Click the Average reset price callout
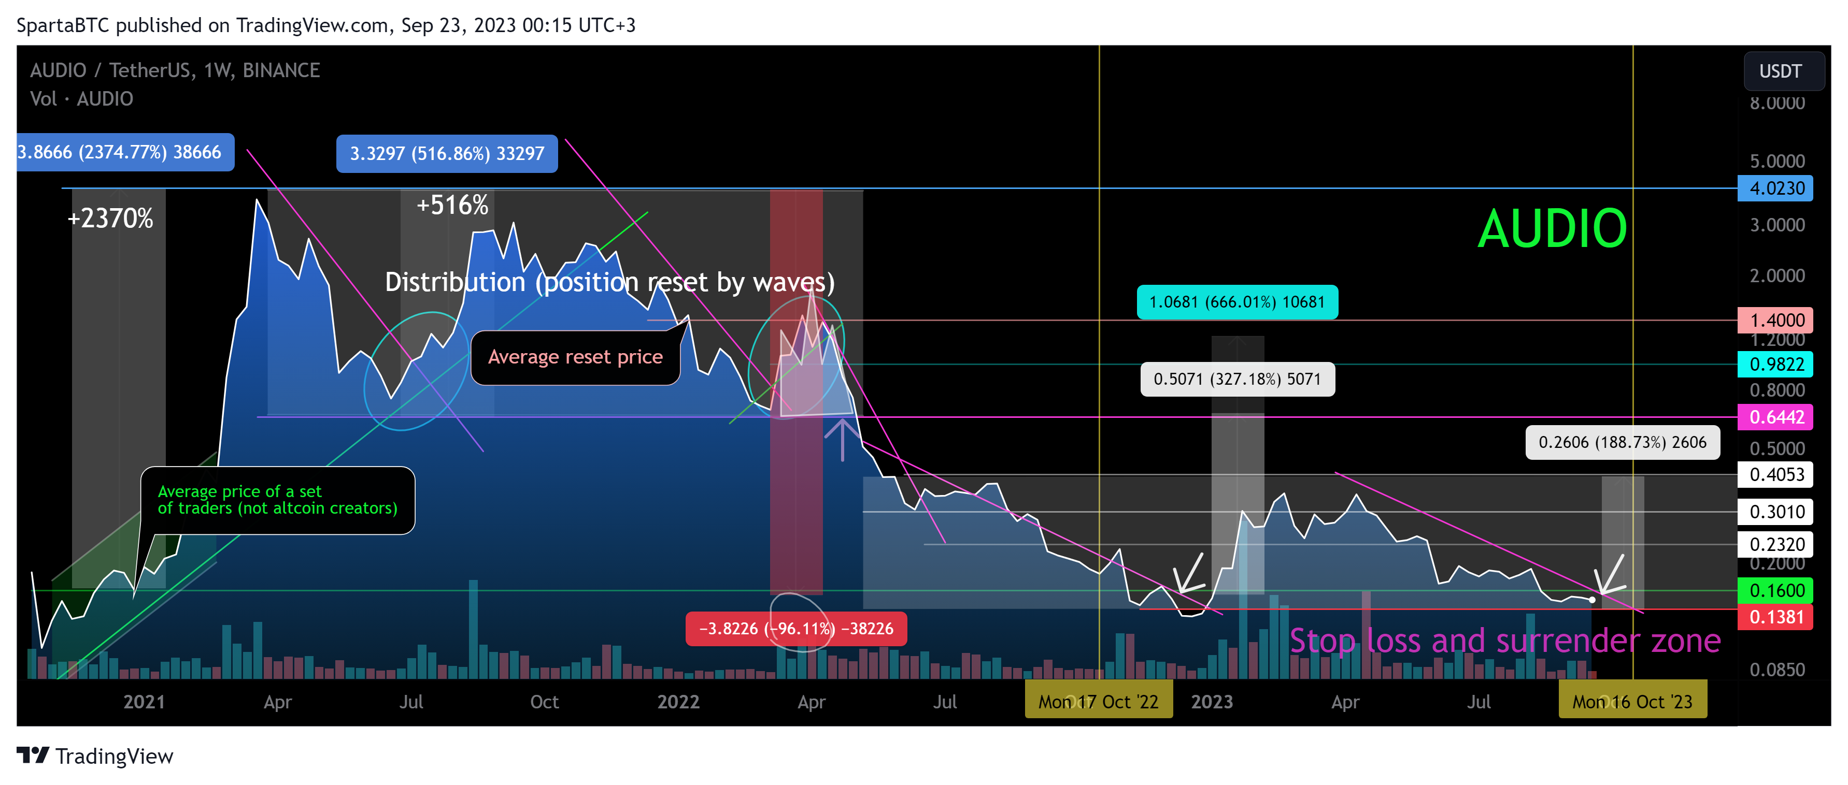 (x=575, y=357)
